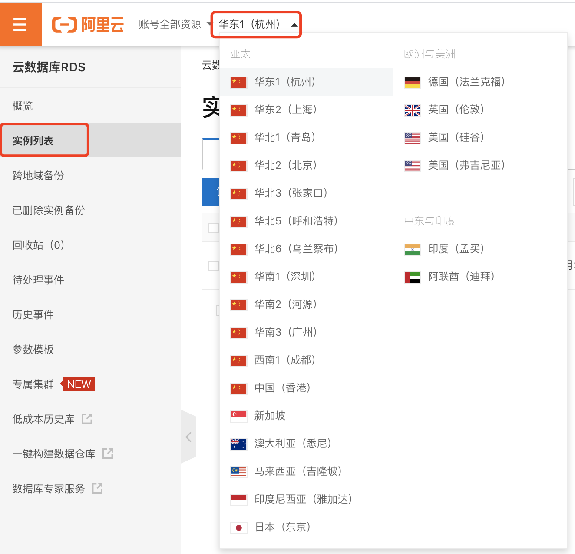Click the Australia flag icon
Screen dimensions: 575x554
point(239,444)
